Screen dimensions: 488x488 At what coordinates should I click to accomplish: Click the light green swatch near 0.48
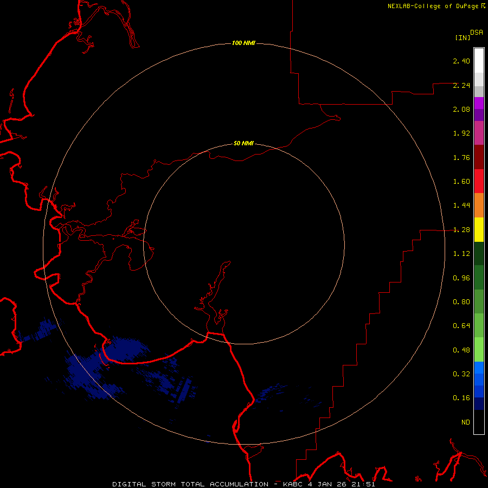(479, 350)
